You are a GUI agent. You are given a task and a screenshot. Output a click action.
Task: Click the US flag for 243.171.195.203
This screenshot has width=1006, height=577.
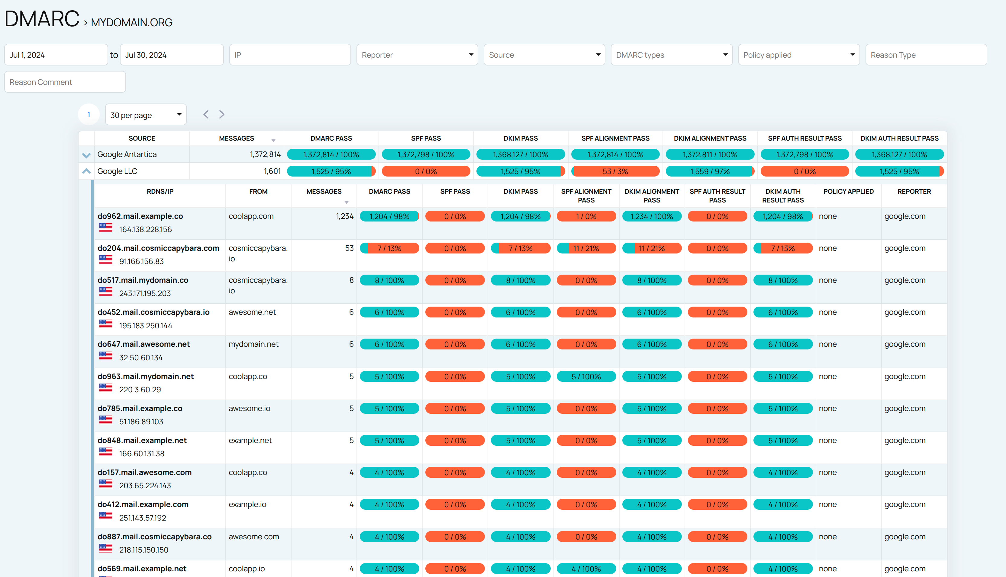coord(105,292)
